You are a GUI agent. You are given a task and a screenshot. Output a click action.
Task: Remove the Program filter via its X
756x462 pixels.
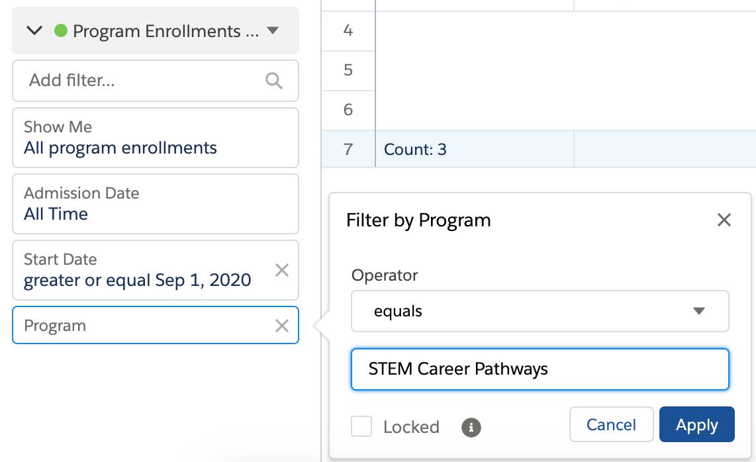tap(282, 325)
